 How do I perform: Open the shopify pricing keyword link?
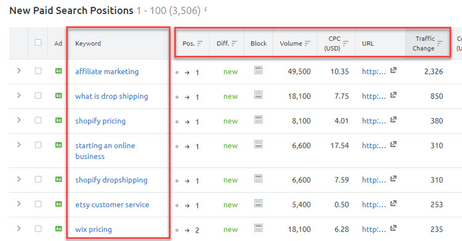[x=100, y=121]
